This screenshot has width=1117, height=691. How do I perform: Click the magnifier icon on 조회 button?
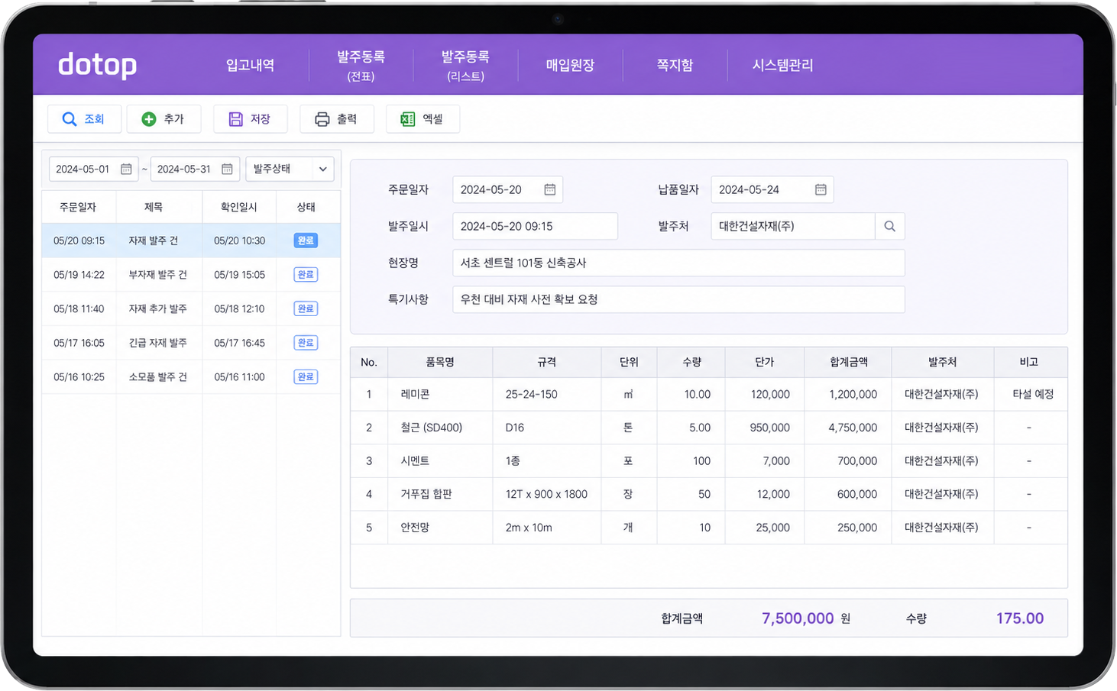tap(70, 119)
